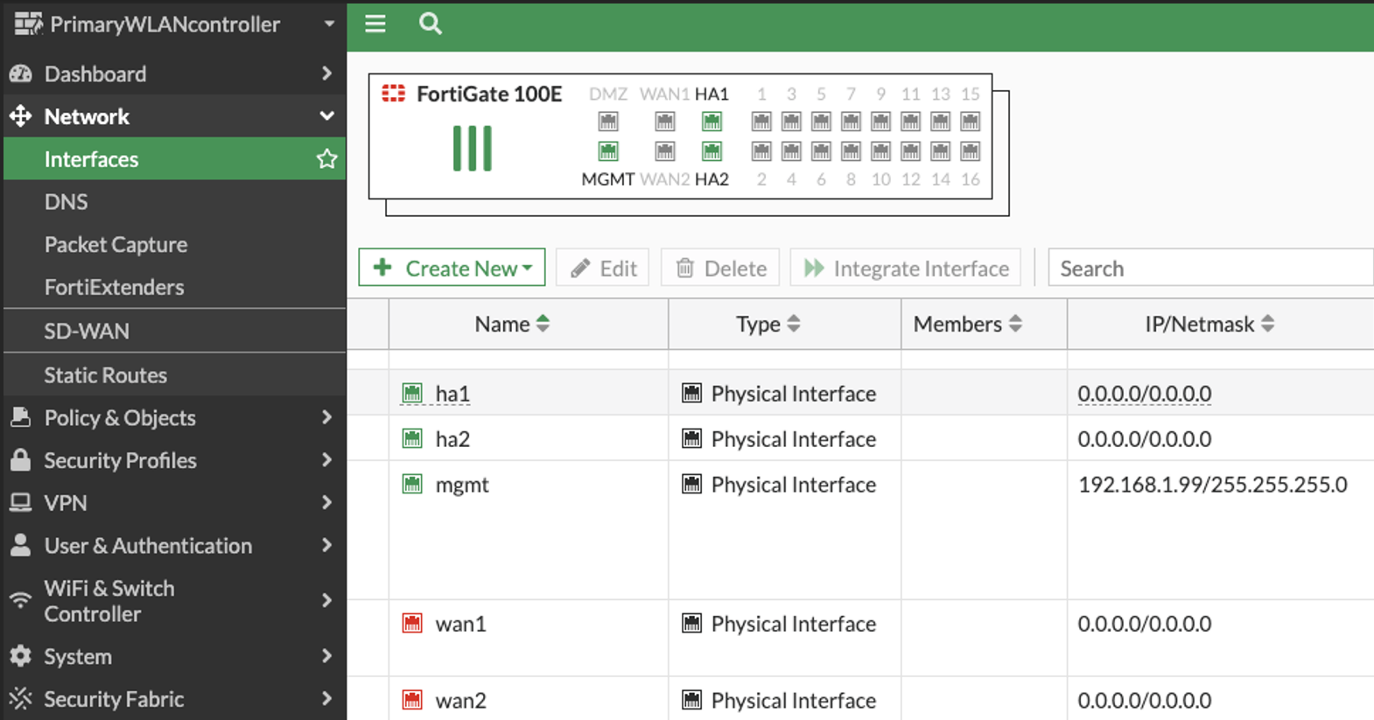The width and height of the screenshot is (1374, 720).
Task: Expand the Policy & Objects menu
Action: tap(175, 418)
